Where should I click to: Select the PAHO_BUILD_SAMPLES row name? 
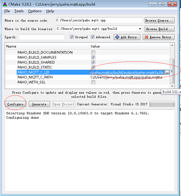(37, 57)
